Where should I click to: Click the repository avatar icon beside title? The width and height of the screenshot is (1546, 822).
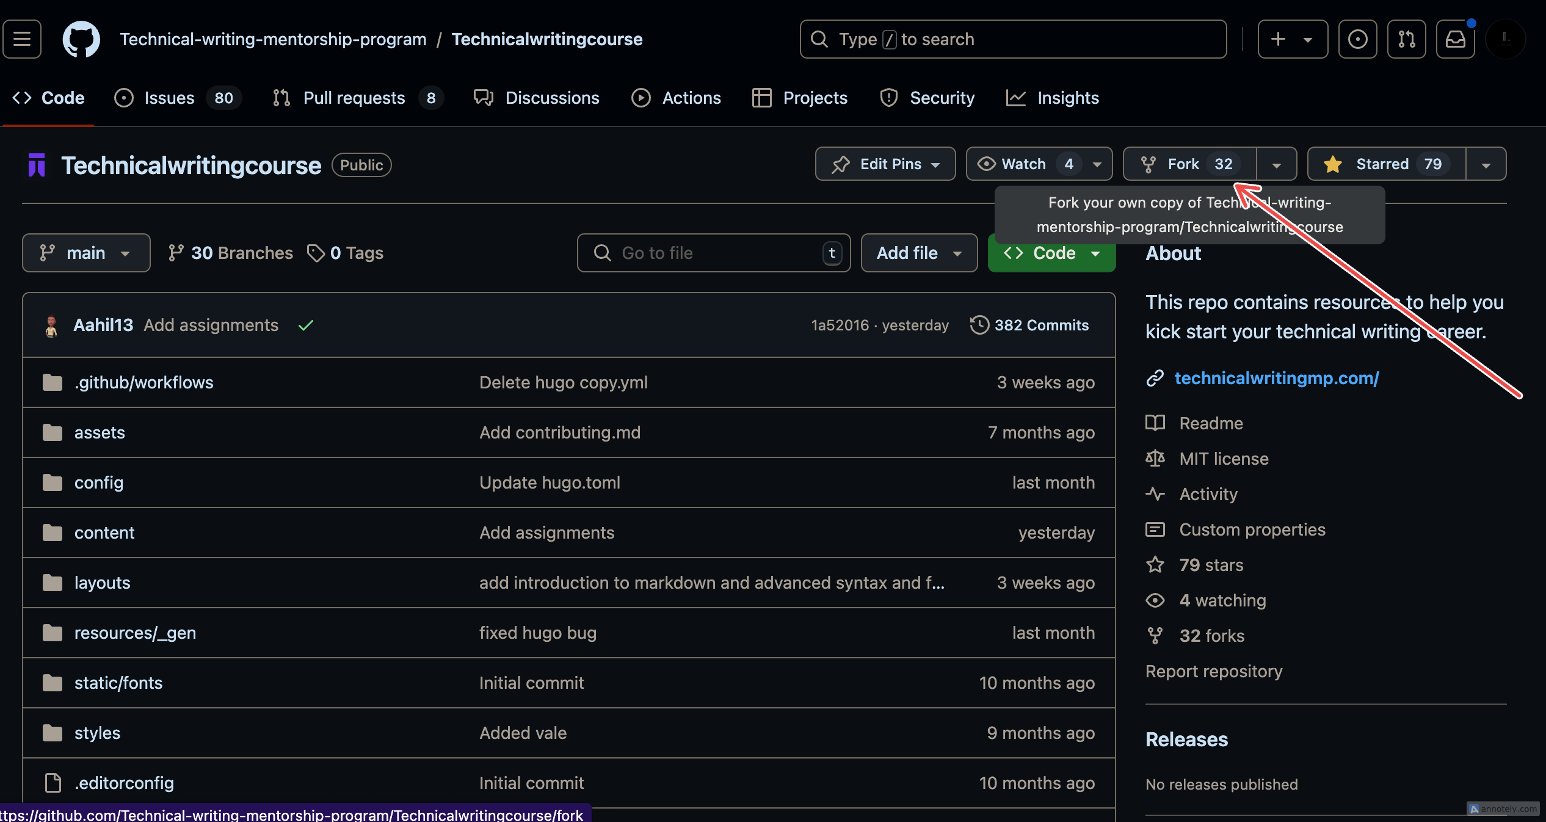click(37, 165)
